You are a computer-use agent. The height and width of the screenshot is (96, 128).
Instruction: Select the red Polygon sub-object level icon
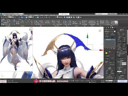(x=112, y=53)
